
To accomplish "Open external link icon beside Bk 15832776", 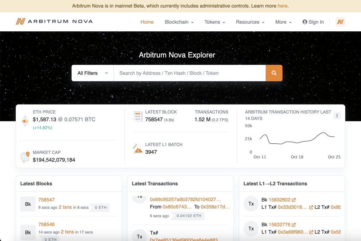I will click(294, 225).
